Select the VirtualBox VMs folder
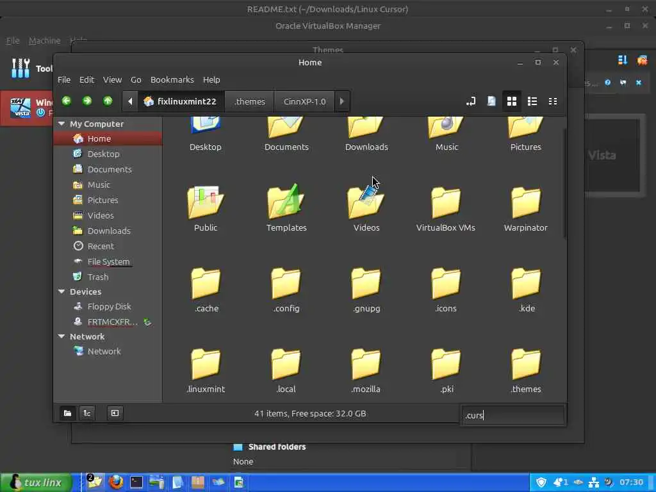 (x=446, y=203)
